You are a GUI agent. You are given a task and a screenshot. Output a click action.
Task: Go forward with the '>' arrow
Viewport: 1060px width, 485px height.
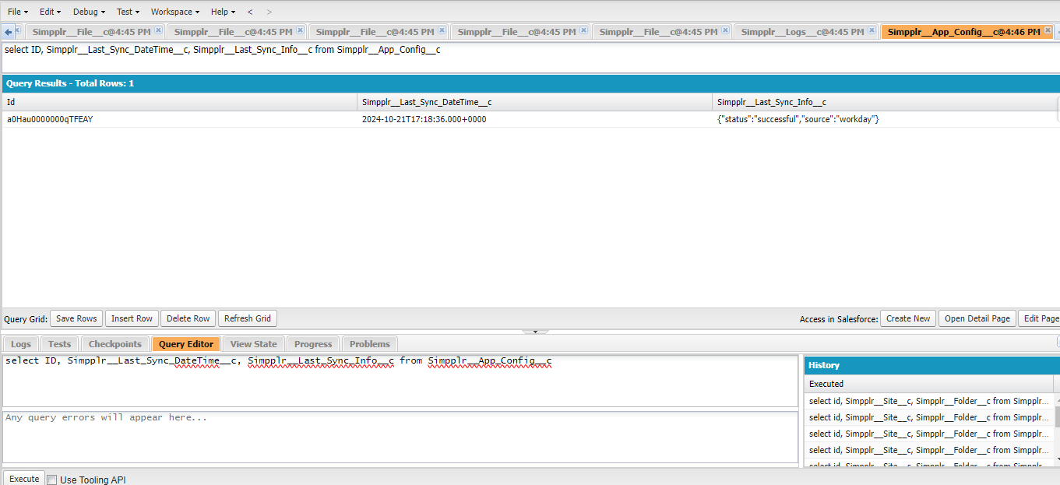click(x=269, y=12)
